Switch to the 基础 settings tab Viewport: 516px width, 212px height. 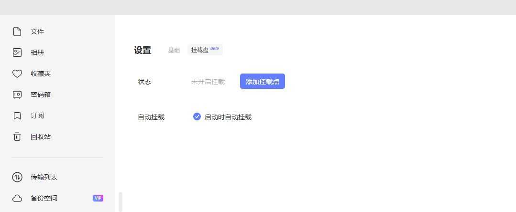click(x=174, y=50)
